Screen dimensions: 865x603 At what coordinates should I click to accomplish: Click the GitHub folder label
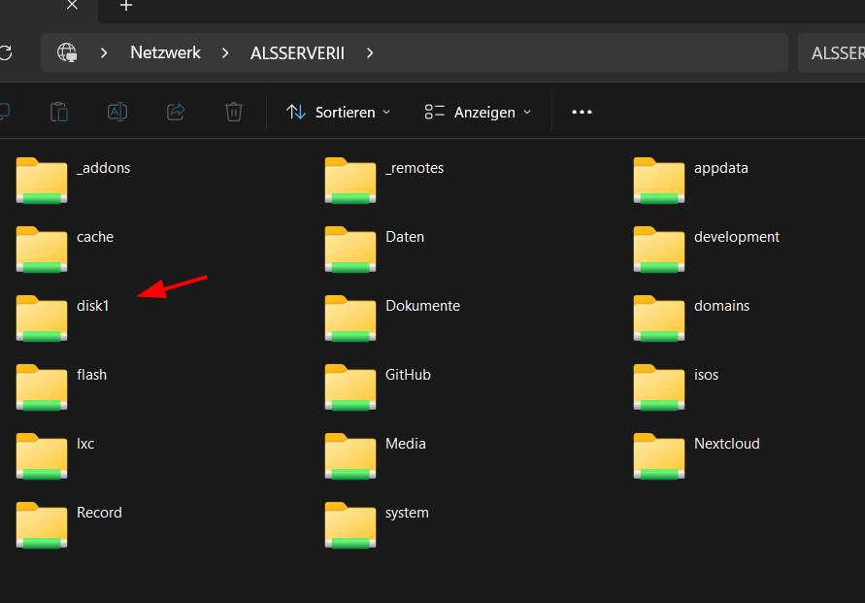(x=408, y=375)
